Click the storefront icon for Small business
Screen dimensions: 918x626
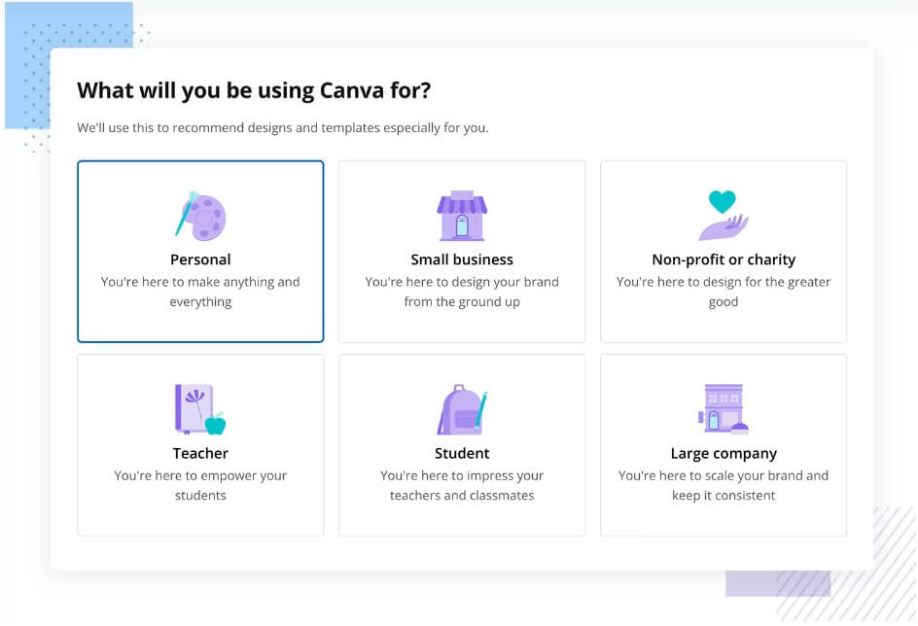tap(462, 216)
